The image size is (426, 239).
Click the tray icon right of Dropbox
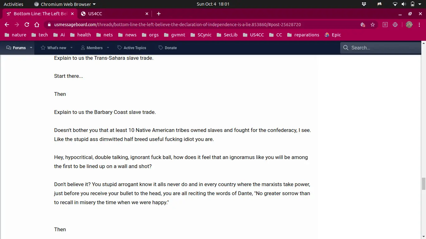click(380, 4)
